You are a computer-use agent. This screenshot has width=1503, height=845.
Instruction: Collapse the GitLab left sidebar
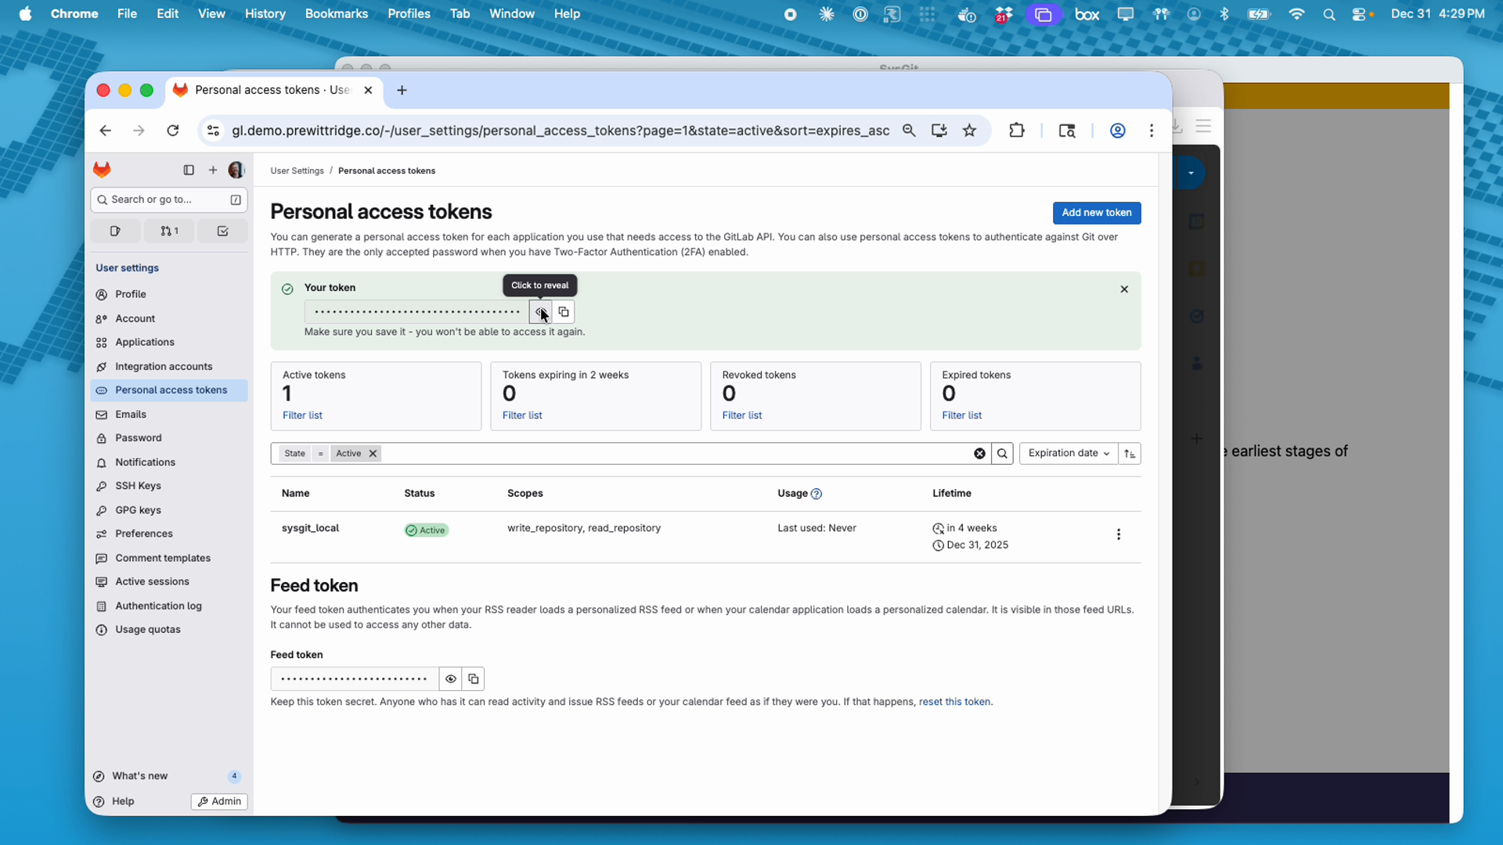pos(188,170)
